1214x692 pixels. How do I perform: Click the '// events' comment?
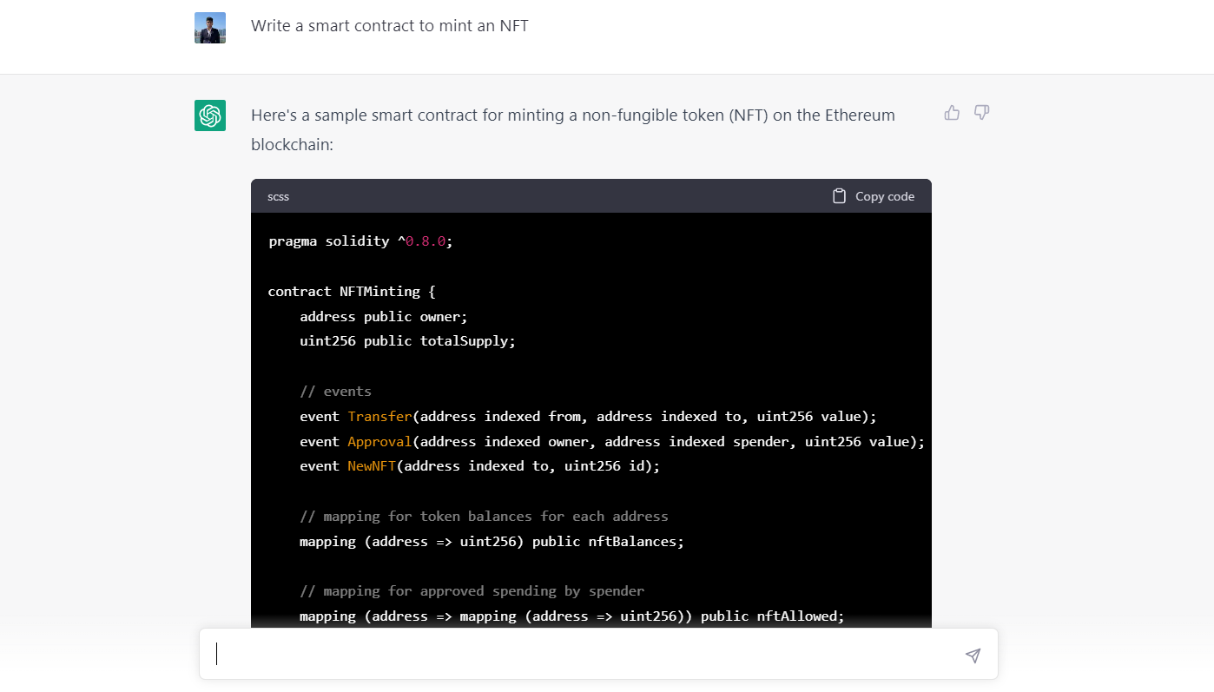coord(335,391)
